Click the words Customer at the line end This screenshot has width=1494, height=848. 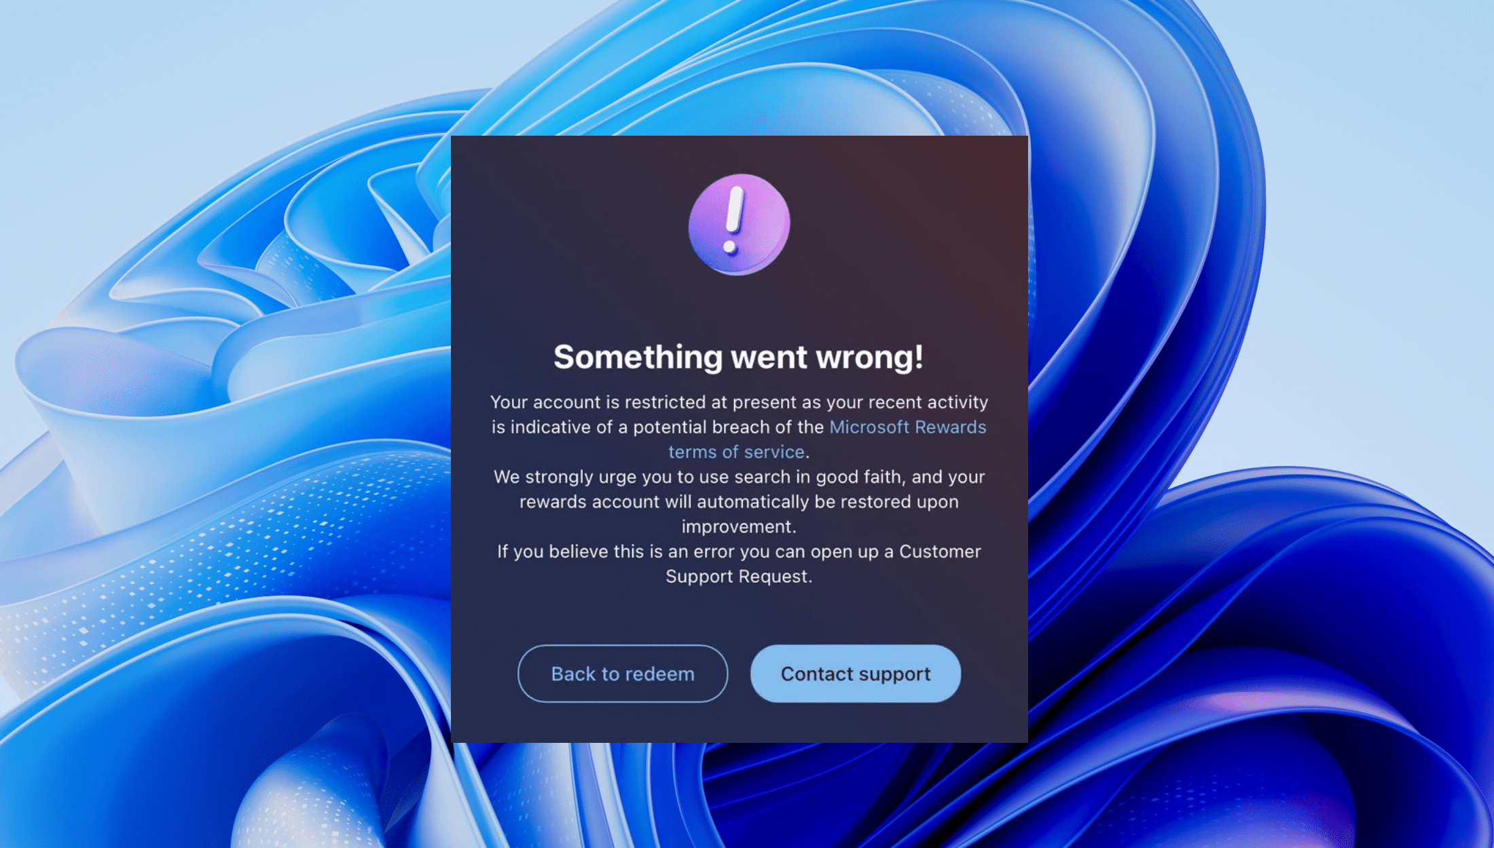point(941,552)
